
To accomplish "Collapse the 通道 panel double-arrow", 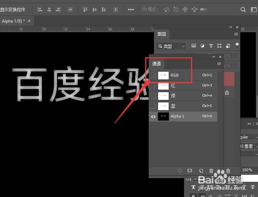I will point(214,57).
